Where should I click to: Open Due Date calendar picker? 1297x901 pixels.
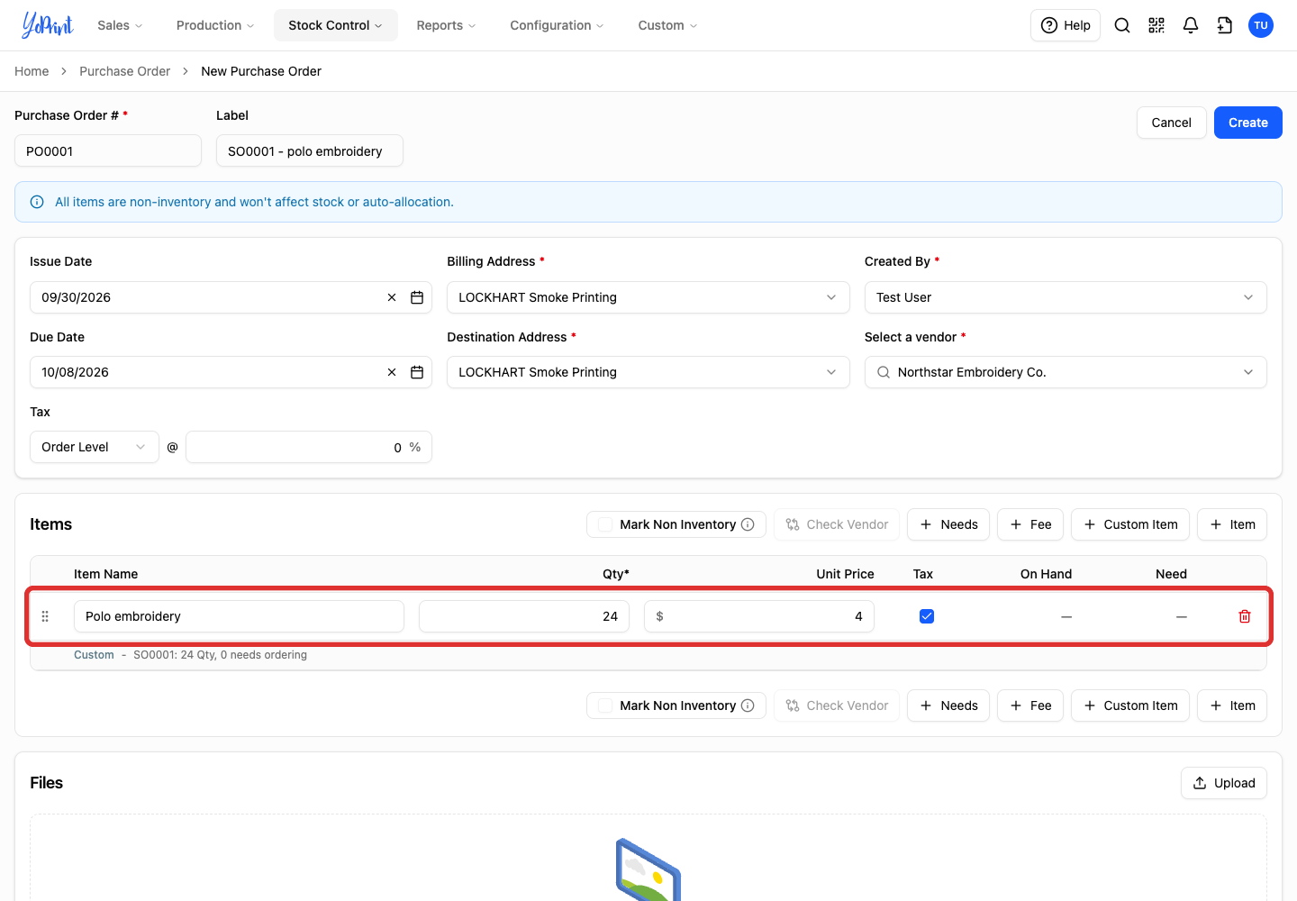(417, 372)
